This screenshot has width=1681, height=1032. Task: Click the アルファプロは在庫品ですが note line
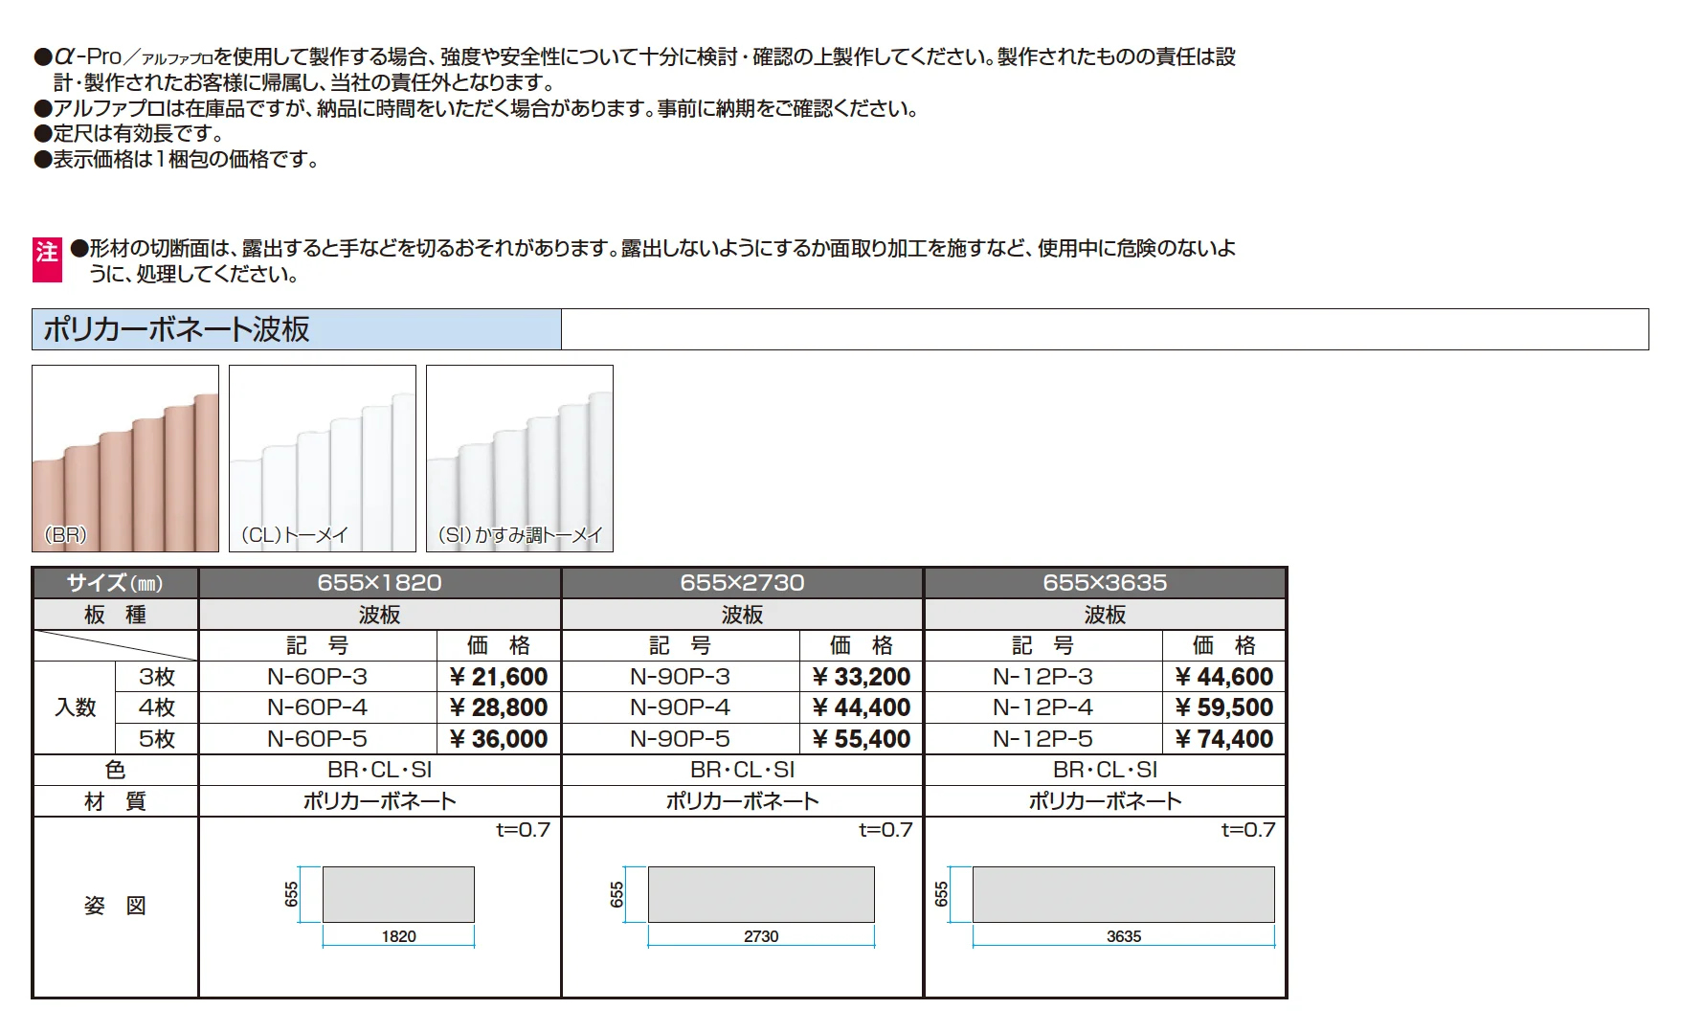coord(477,108)
